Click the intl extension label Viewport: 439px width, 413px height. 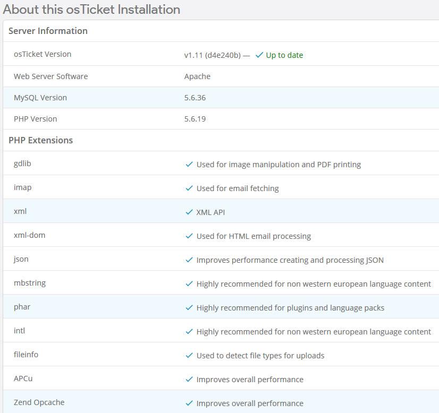[20, 331]
